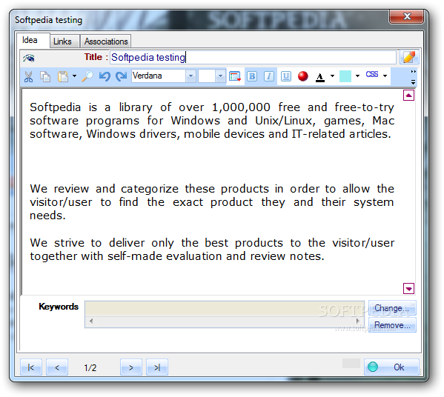Click the 1/2 record counter text
The width and height of the screenshot is (444, 397).
(90, 367)
